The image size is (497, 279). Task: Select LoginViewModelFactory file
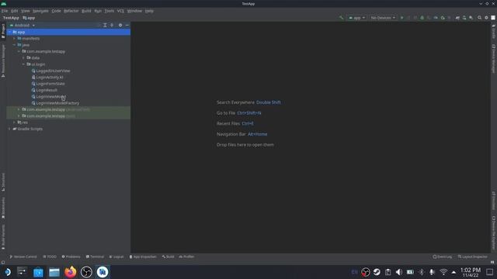click(x=57, y=103)
